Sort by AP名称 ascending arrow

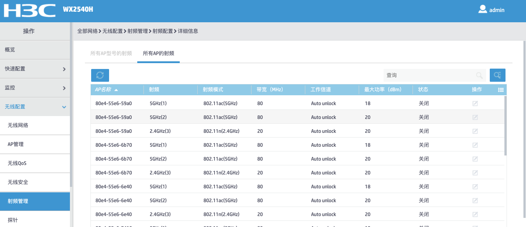(x=116, y=90)
